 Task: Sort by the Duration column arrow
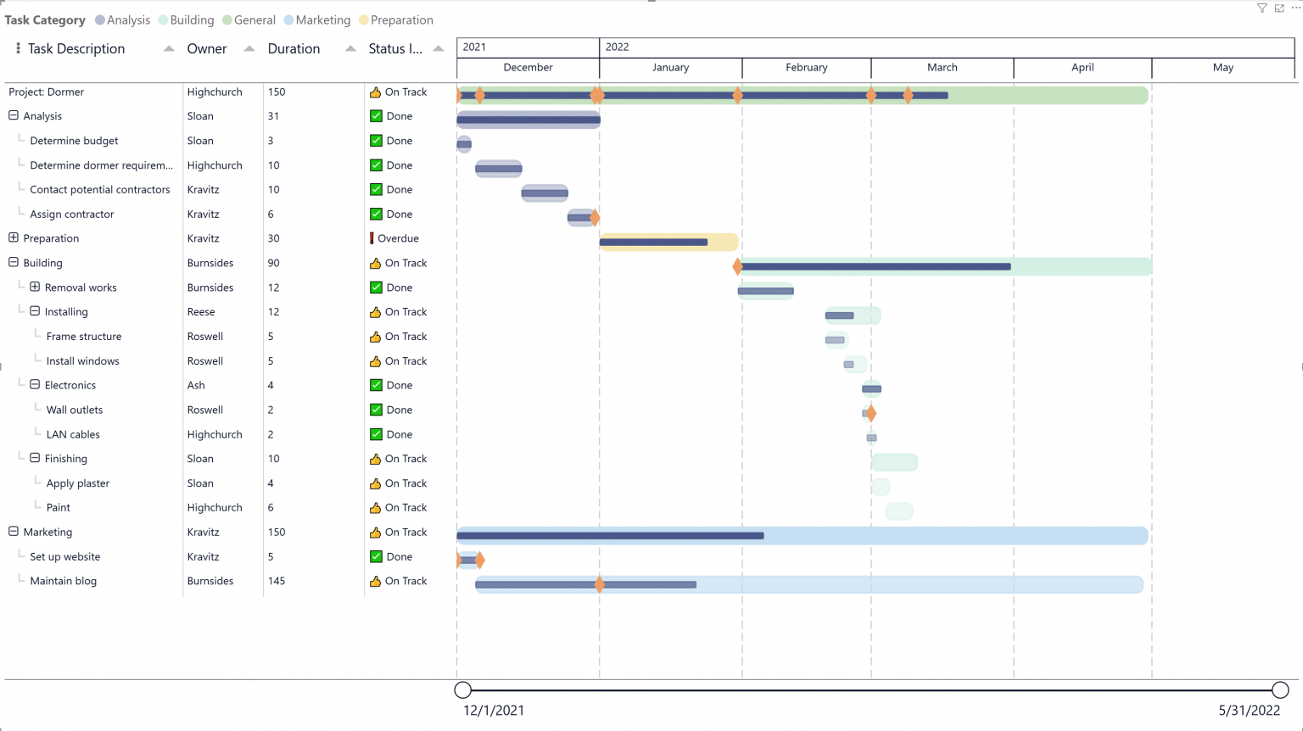click(350, 48)
